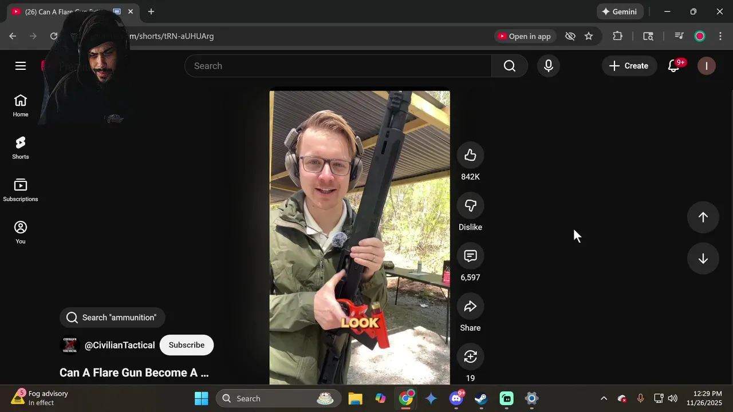Screen dimensions: 733x412
Task: Open a new browser tab
Action: click(151, 11)
